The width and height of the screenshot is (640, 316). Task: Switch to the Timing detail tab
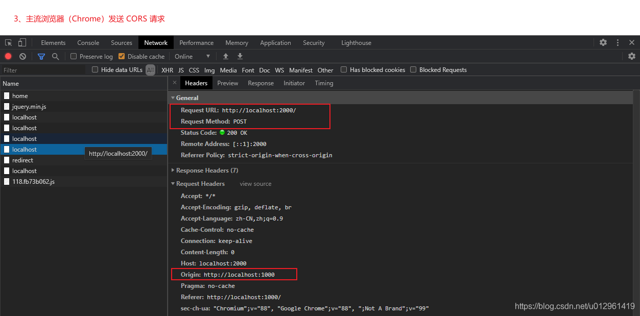tap(324, 83)
